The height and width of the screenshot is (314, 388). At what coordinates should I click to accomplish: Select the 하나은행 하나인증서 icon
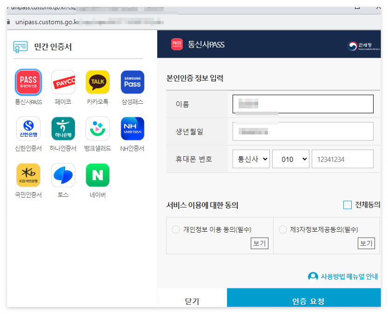[63, 129]
